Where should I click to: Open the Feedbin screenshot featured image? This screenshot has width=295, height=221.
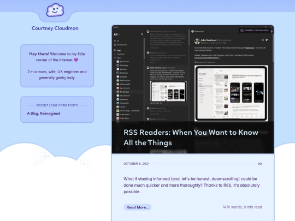[193, 89]
